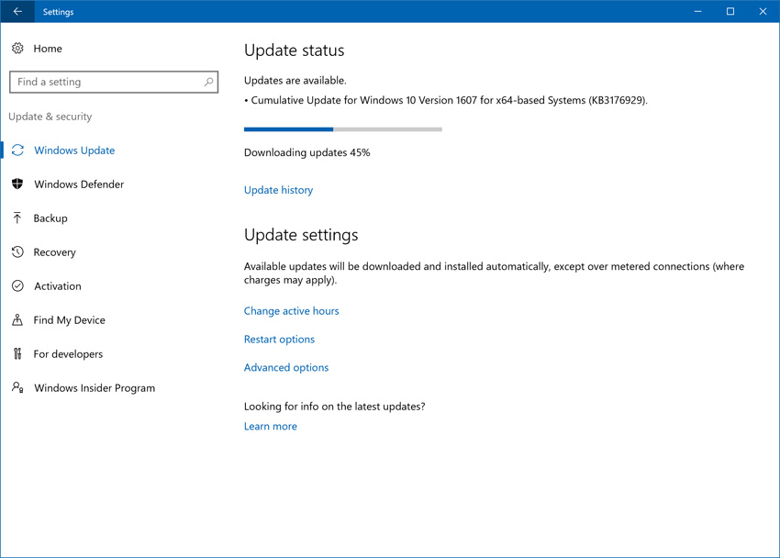Screen dimensions: 780x558
Task: Click the back arrow in title bar
Action: click(x=17, y=12)
